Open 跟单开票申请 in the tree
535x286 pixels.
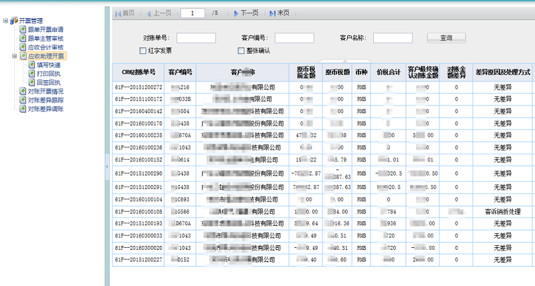coord(45,29)
